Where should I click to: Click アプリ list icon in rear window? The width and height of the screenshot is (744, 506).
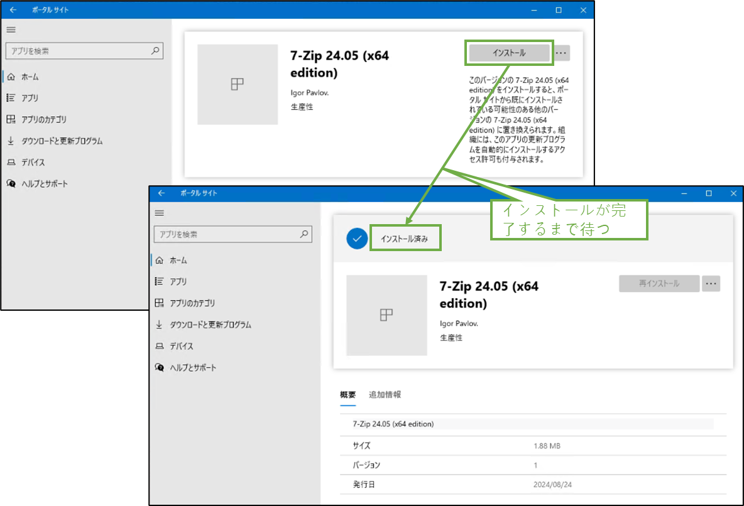point(11,98)
